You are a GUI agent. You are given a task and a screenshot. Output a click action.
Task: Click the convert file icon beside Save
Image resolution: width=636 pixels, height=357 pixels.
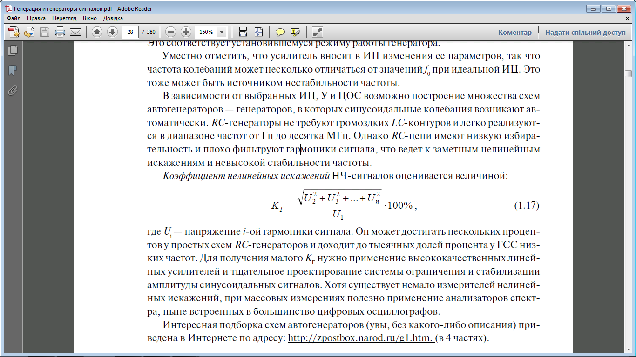tap(29, 32)
